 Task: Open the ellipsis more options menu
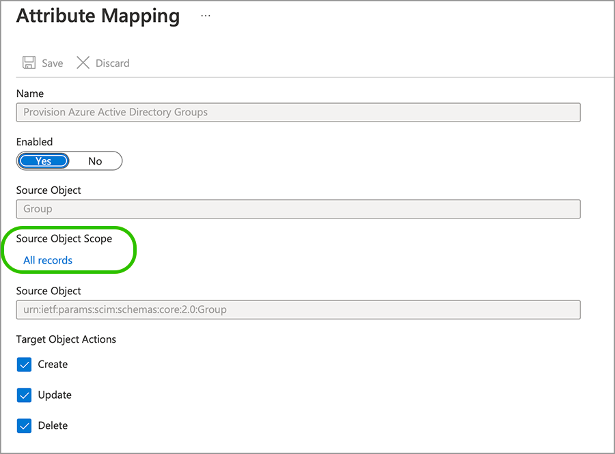(x=206, y=16)
